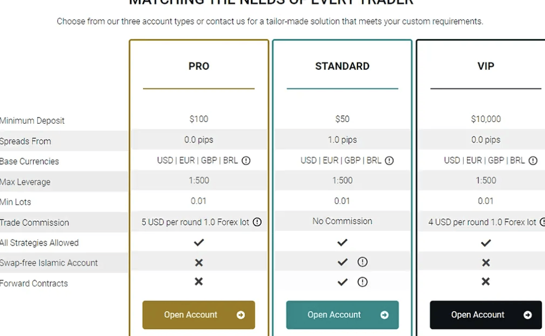The image size is (545, 336).
Task: Click the PRO $100 minimum deposit value
Action: click(x=199, y=119)
